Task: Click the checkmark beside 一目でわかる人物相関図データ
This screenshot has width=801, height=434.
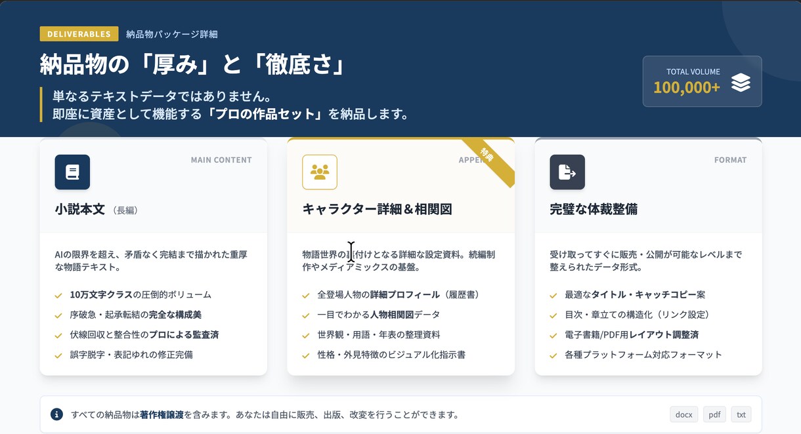Action: coord(306,315)
